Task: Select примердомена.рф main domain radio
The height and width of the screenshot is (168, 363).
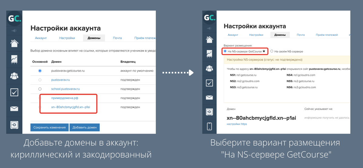Action: point(40,98)
